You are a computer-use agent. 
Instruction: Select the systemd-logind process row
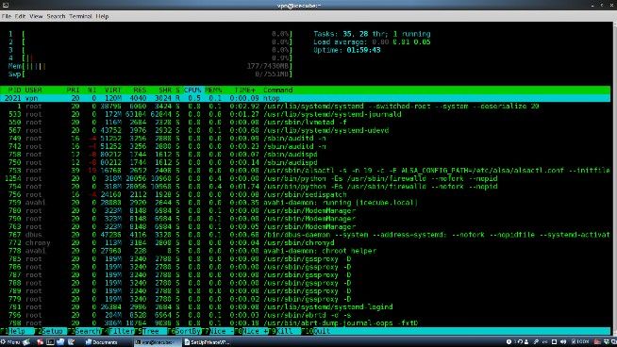tap(306, 306)
